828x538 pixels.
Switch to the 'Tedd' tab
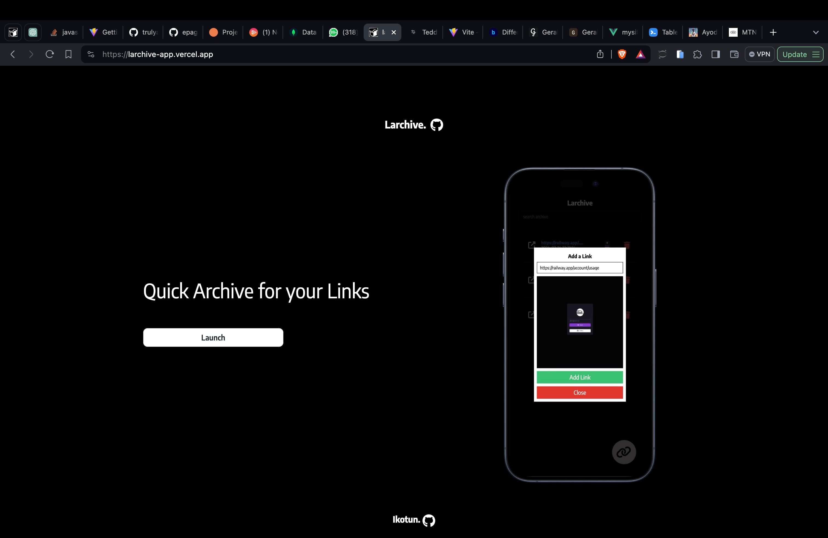click(423, 32)
